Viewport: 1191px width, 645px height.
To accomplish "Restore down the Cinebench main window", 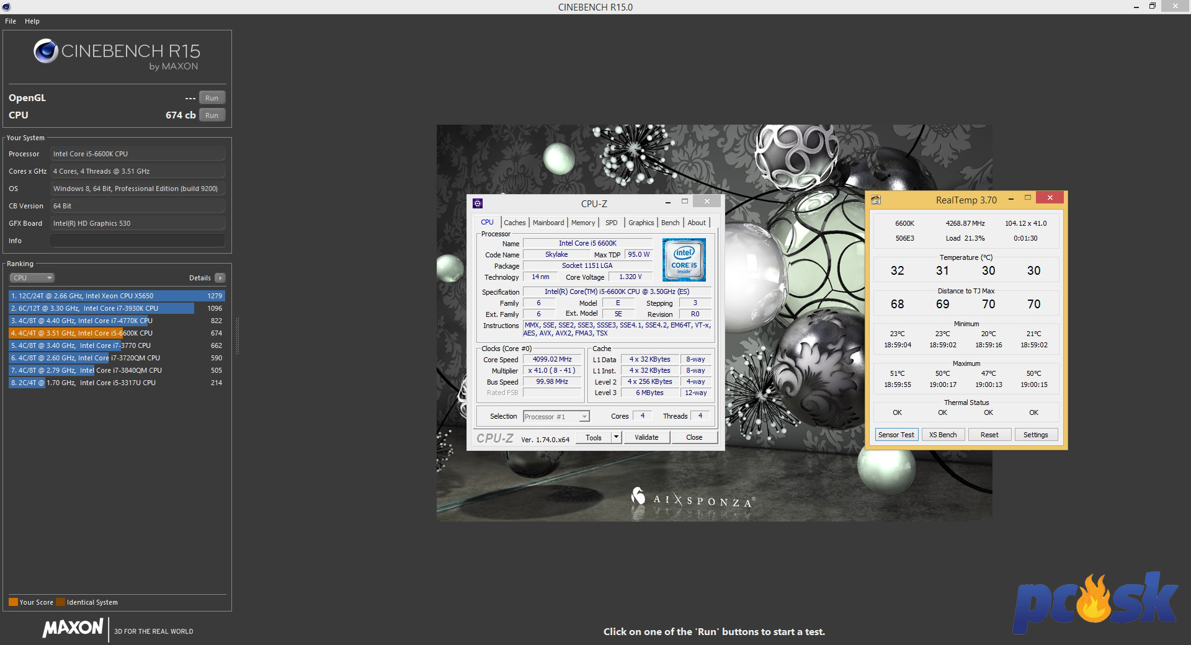I will click(1153, 7).
